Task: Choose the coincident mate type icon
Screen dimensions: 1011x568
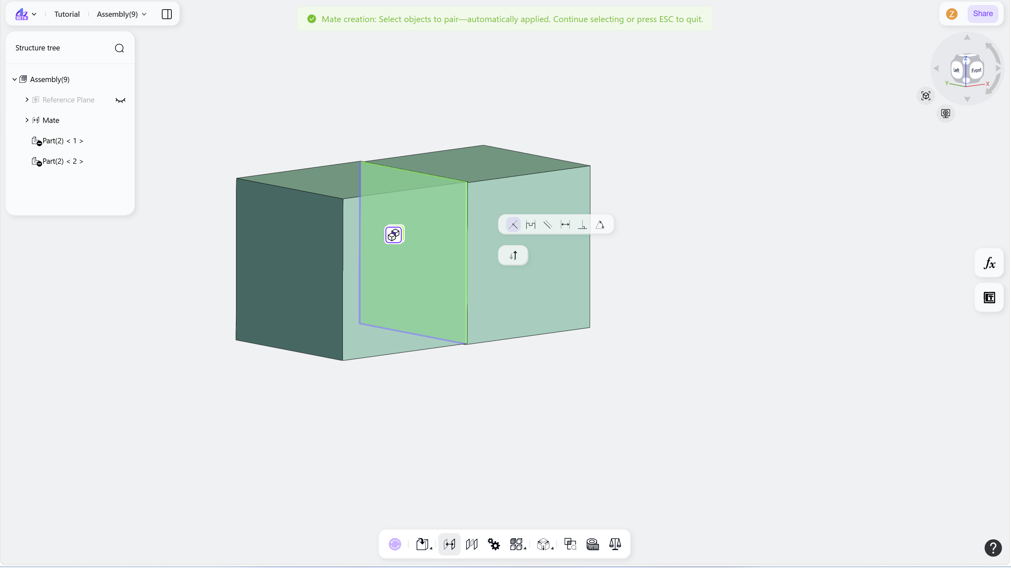Action: point(513,225)
